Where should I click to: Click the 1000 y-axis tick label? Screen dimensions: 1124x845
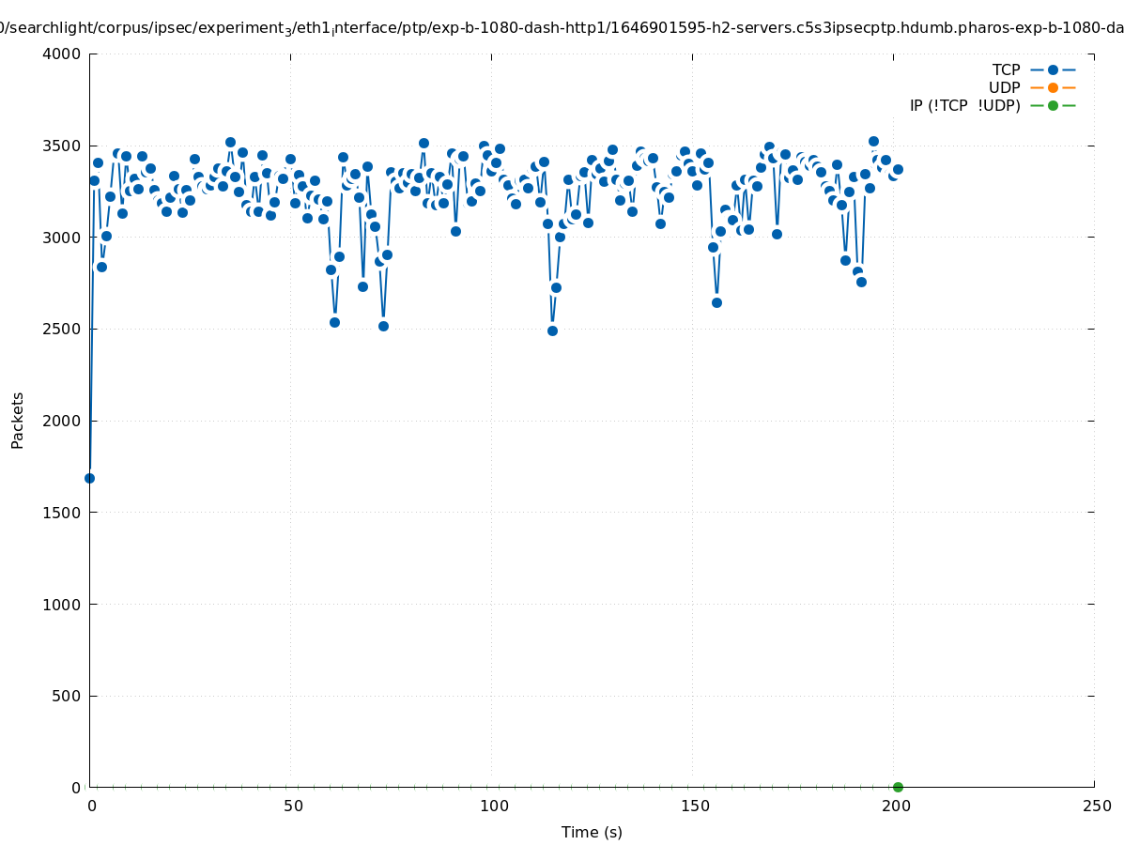coord(62,604)
